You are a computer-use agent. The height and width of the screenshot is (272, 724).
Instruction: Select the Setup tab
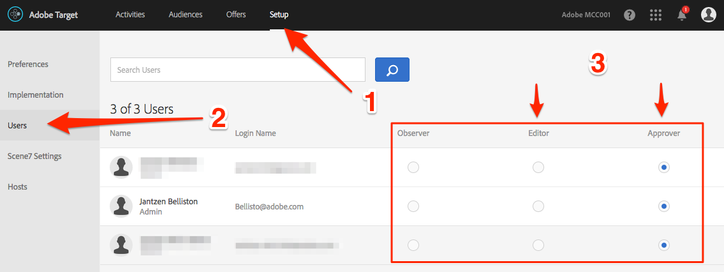[279, 15]
